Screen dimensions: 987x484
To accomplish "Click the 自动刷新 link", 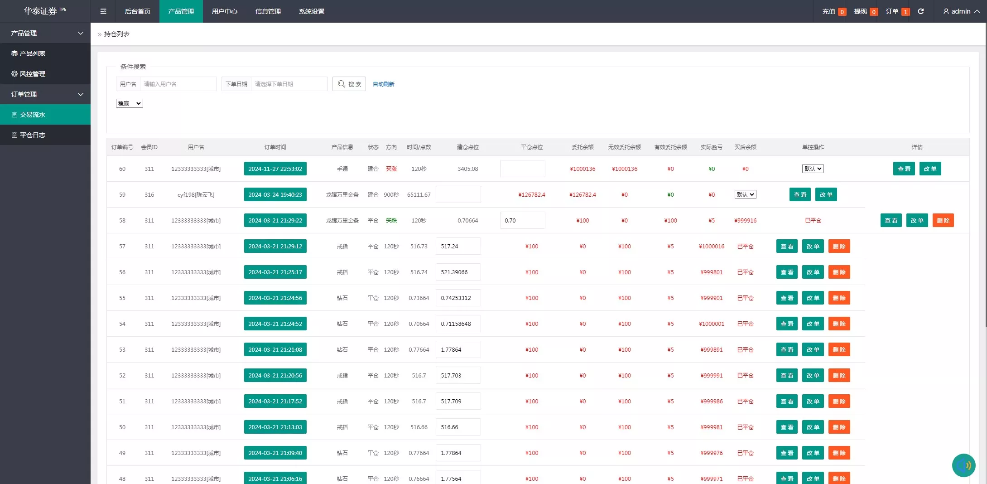I will (383, 84).
